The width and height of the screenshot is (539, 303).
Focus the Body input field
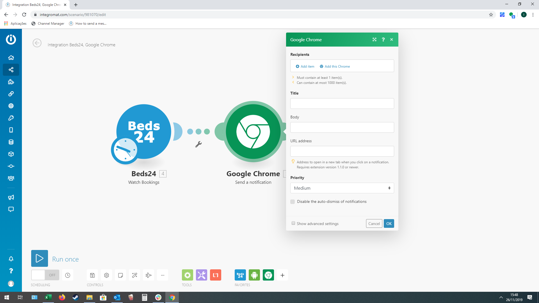(x=342, y=127)
